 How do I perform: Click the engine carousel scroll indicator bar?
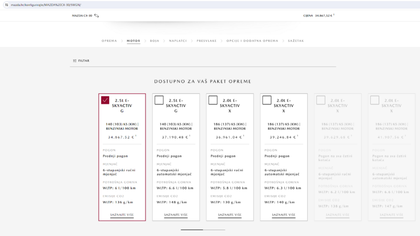(x=203, y=230)
